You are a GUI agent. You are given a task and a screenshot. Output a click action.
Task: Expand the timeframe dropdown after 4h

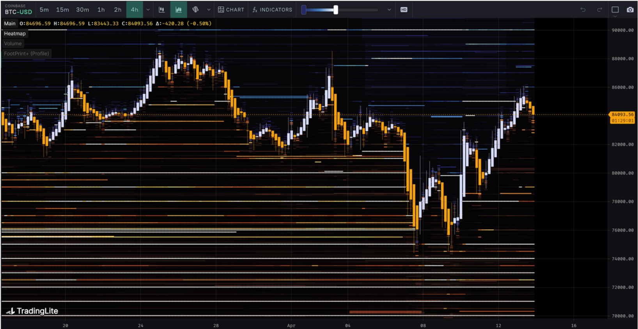pyautogui.click(x=148, y=10)
